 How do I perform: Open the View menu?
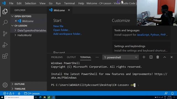click(x=42, y=3)
